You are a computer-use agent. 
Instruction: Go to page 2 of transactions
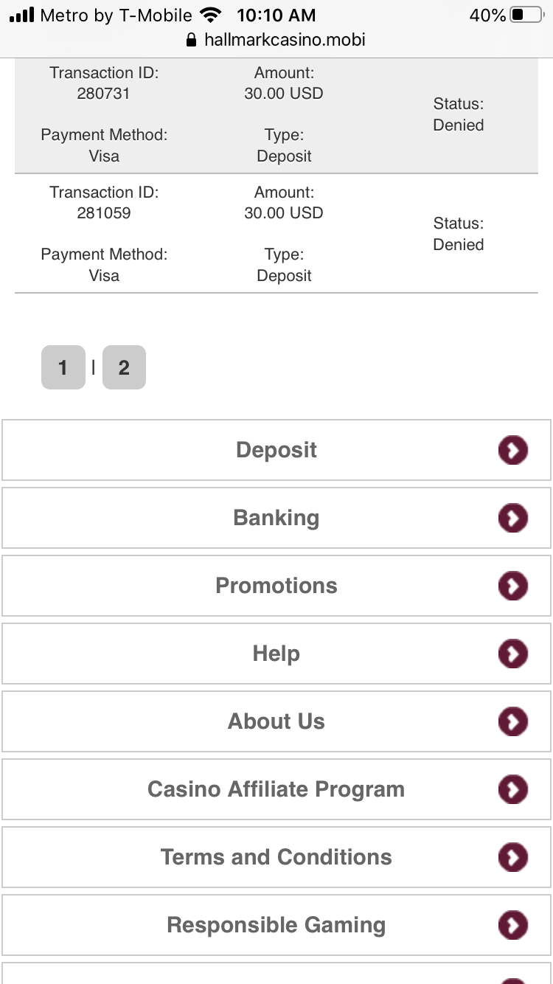click(124, 367)
